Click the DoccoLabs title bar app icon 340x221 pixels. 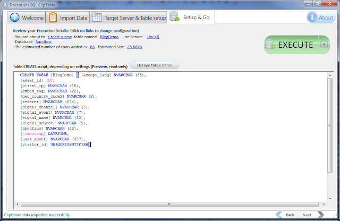pos(6,5)
